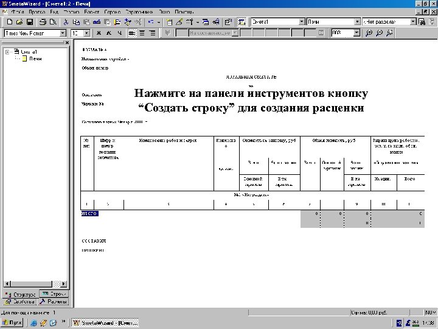Select the Смета1 root tree item
This screenshot has width=438, height=329.
point(29,52)
